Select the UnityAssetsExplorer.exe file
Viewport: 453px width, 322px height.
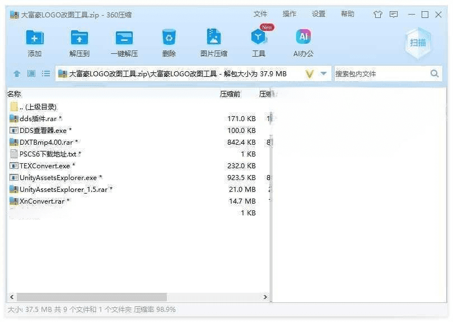(x=58, y=178)
